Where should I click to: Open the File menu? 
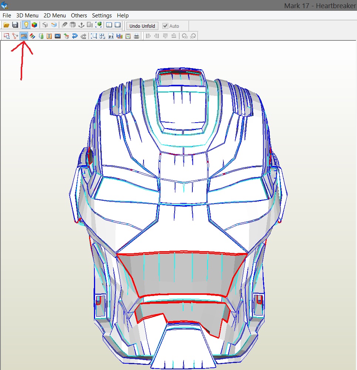point(7,16)
